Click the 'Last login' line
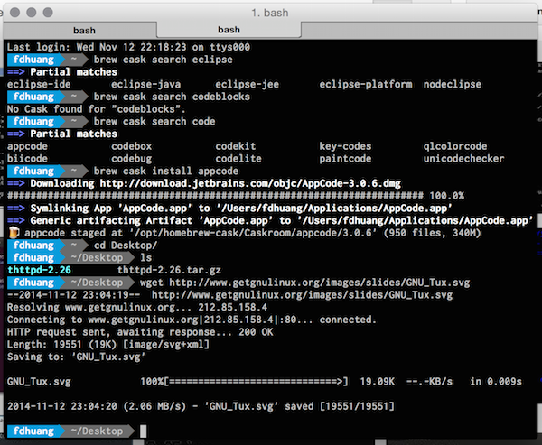The image size is (542, 445). [128, 47]
